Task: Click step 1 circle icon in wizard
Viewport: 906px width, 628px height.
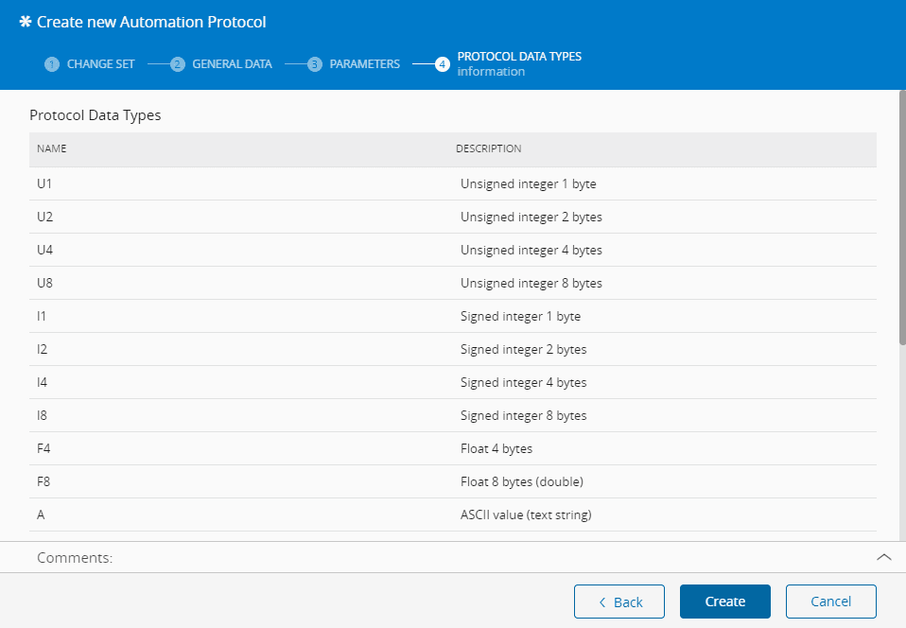Action: [52, 64]
